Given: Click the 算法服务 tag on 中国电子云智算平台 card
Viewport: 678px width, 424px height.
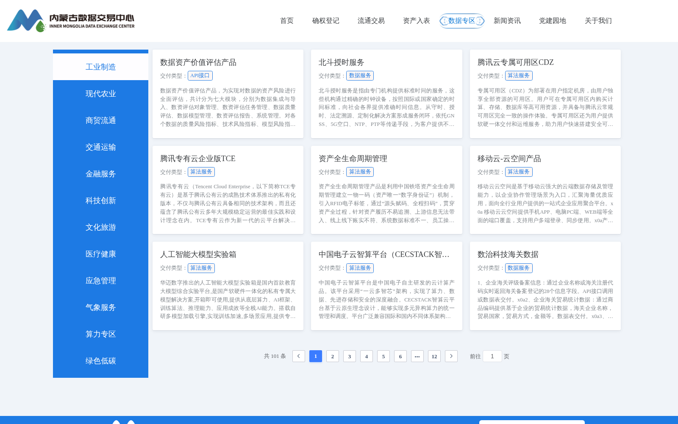Looking at the screenshot, I should (360, 268).
